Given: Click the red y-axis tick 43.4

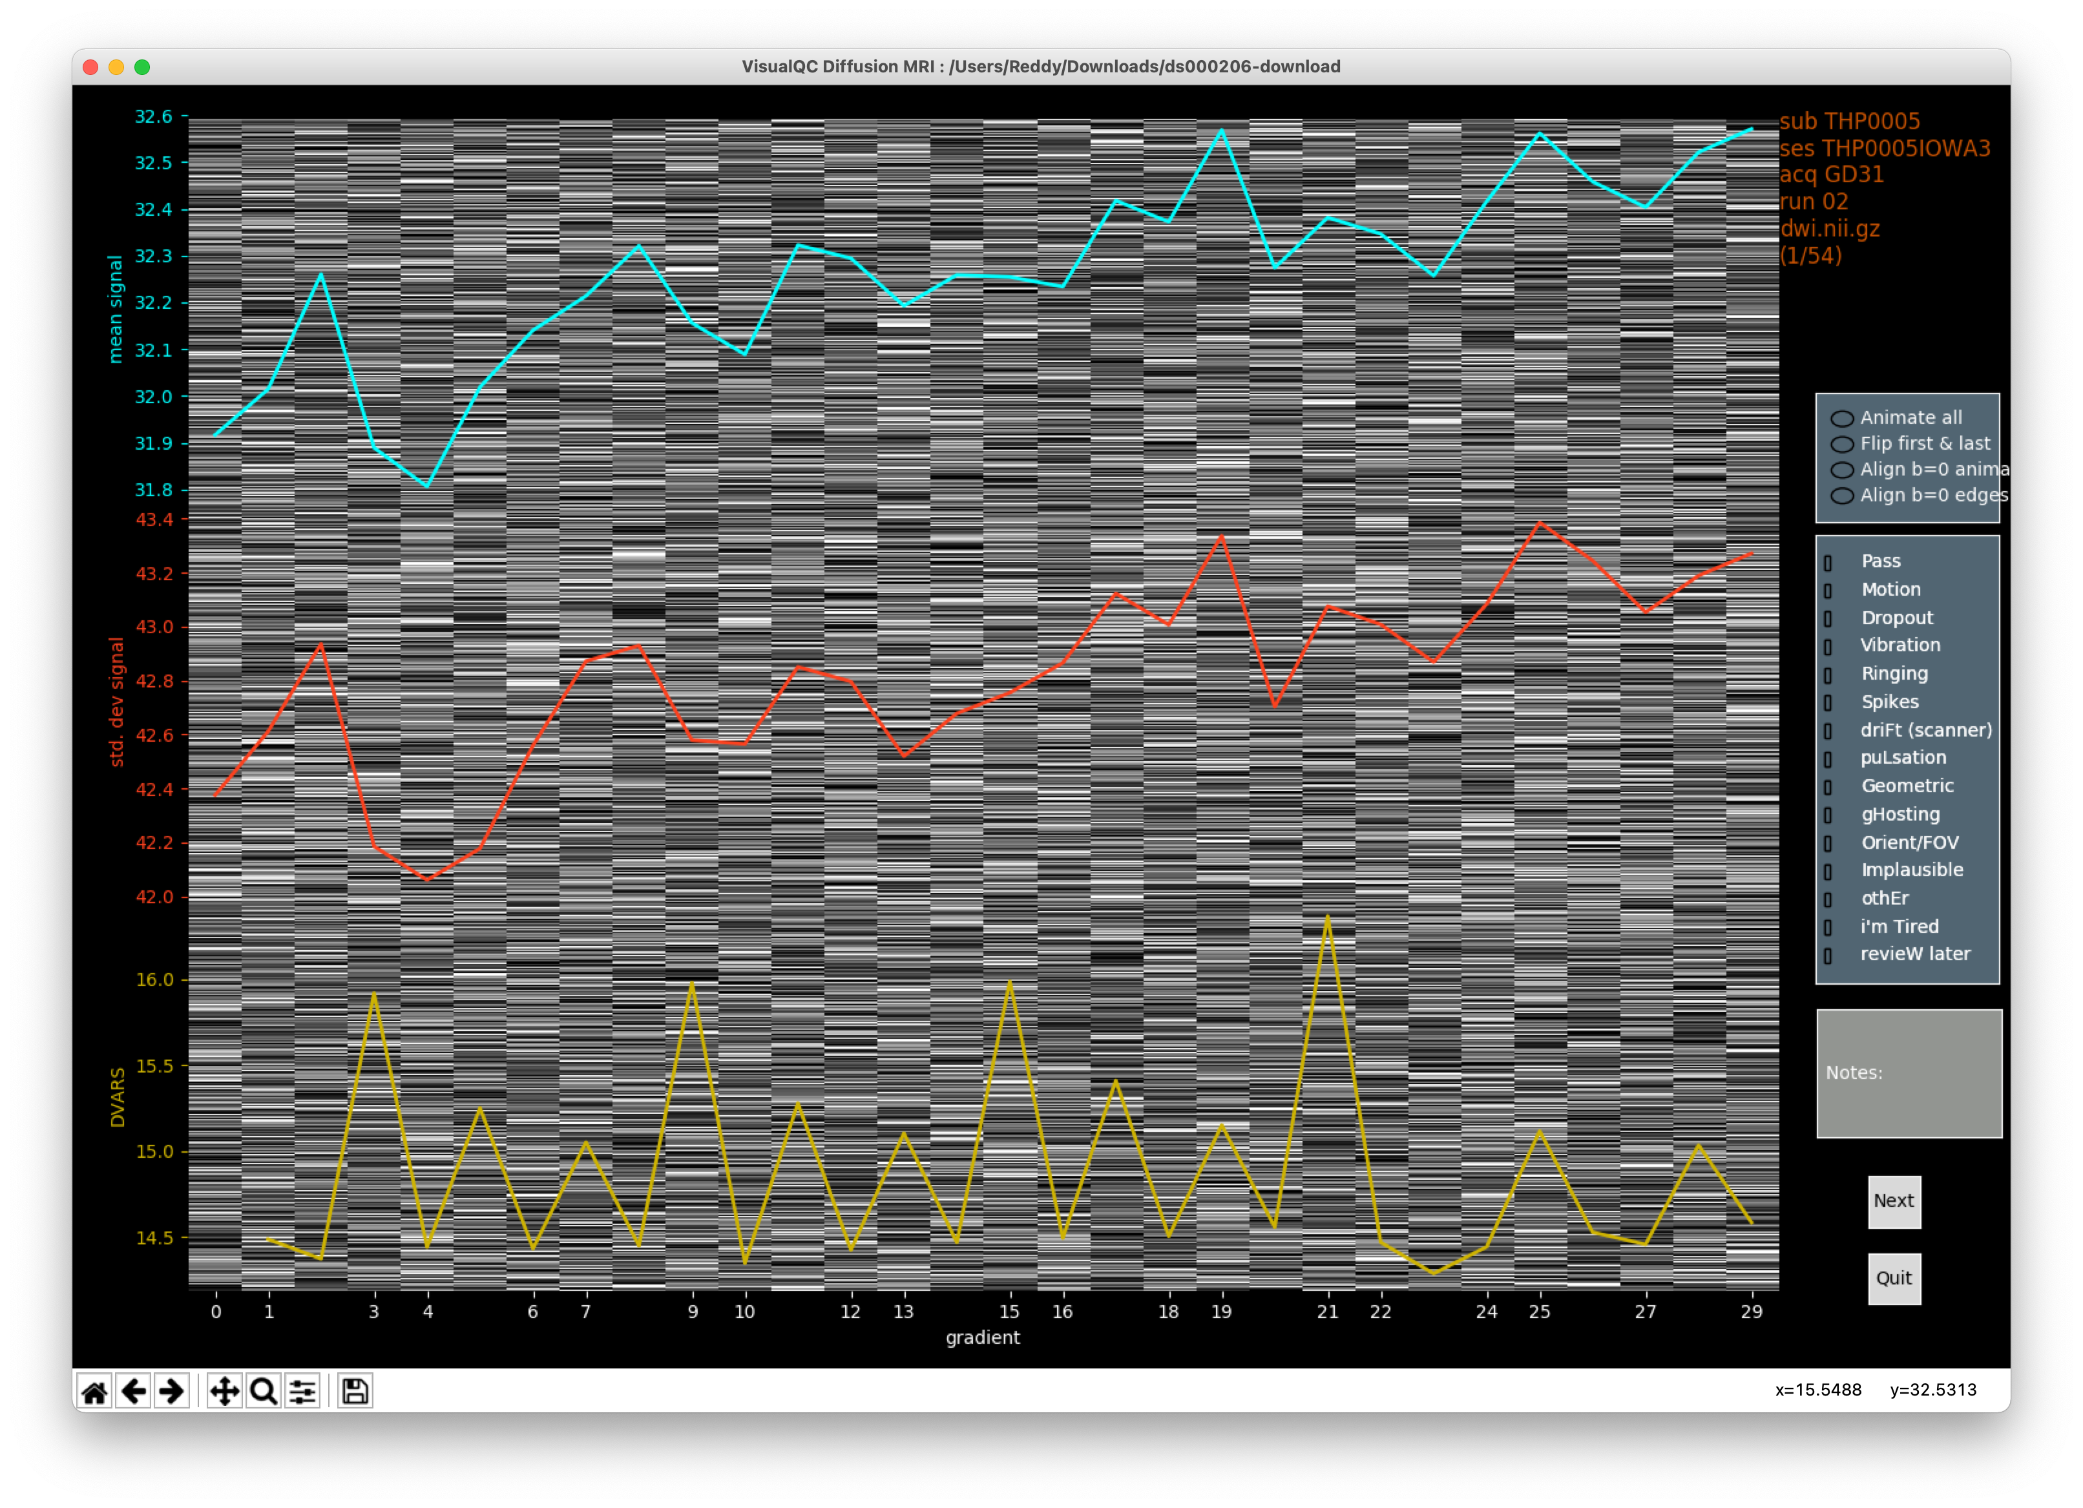Looking at the screenshot, I should click(153, 520).
